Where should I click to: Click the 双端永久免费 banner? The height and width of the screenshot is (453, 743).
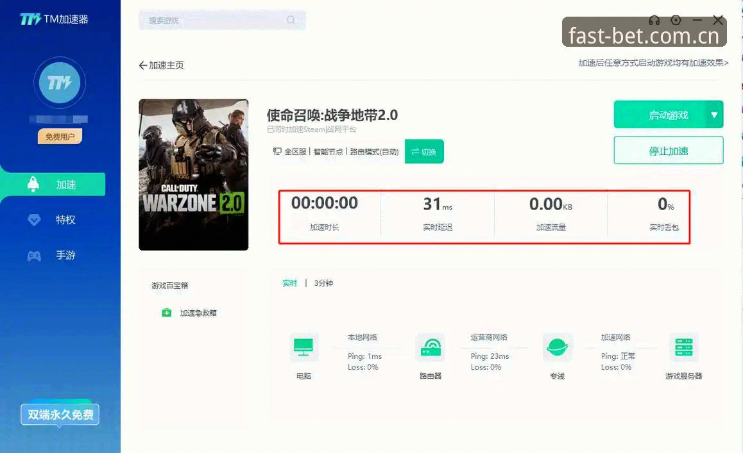60,415
